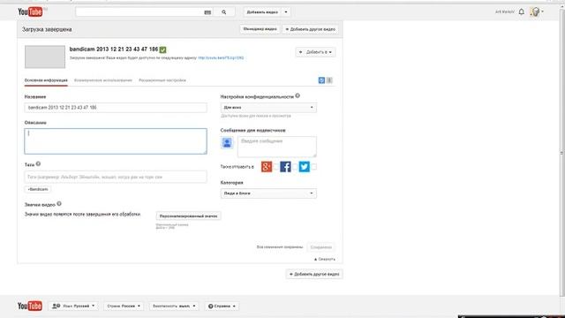Click Персонализированный значок button
This screenshot has width=565, height=318.
click(188, 216)
